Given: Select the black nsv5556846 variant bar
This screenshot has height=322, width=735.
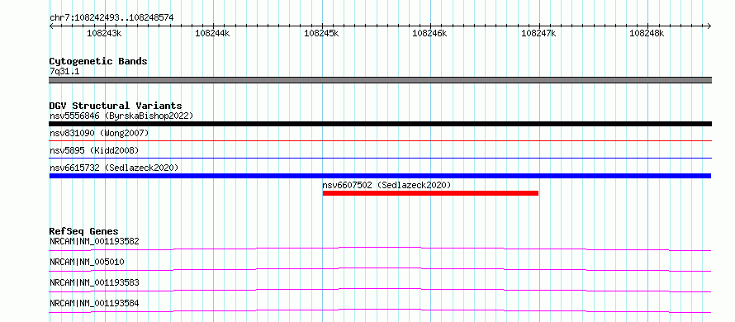Looking at the screenshot, I should 380,124.
